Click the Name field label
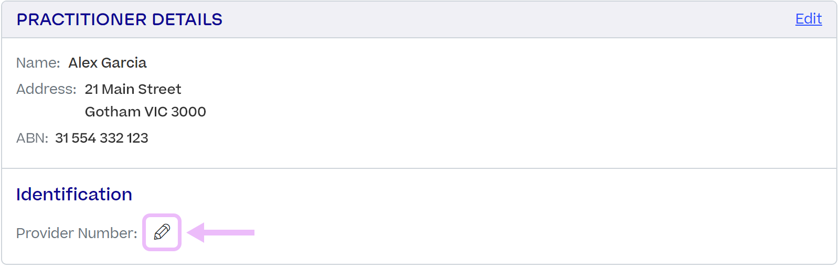The image size is (840, 268). pyautogui.click(x=38, y=63)
